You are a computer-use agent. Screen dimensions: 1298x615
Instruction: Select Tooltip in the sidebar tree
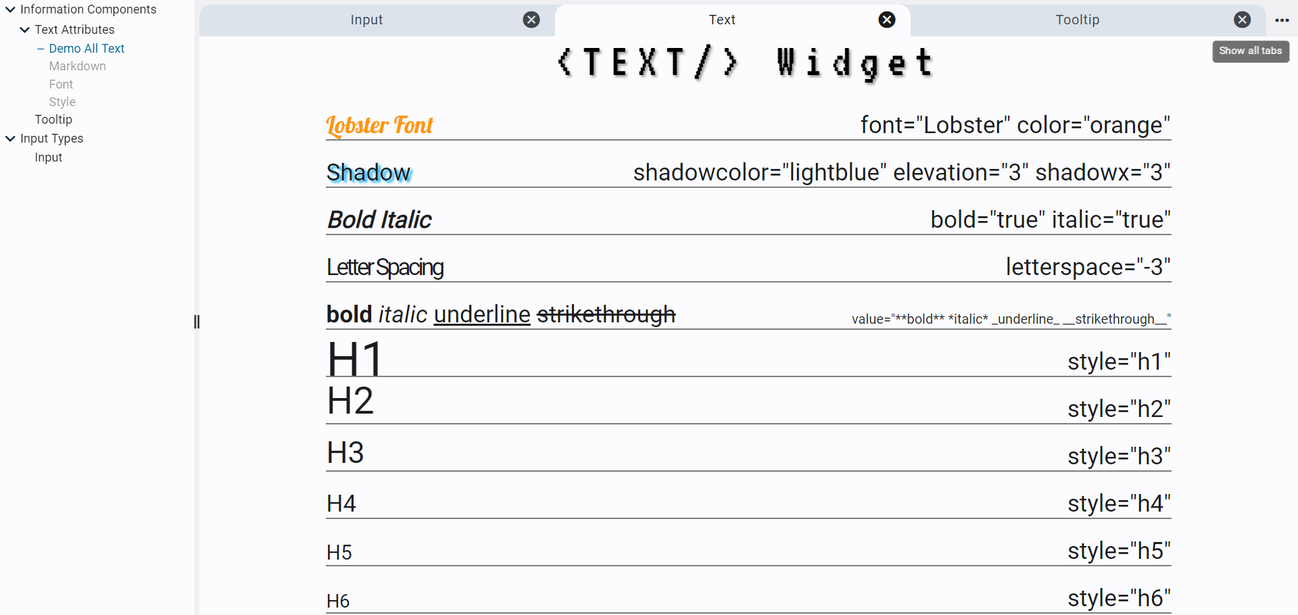click(53, 120)
